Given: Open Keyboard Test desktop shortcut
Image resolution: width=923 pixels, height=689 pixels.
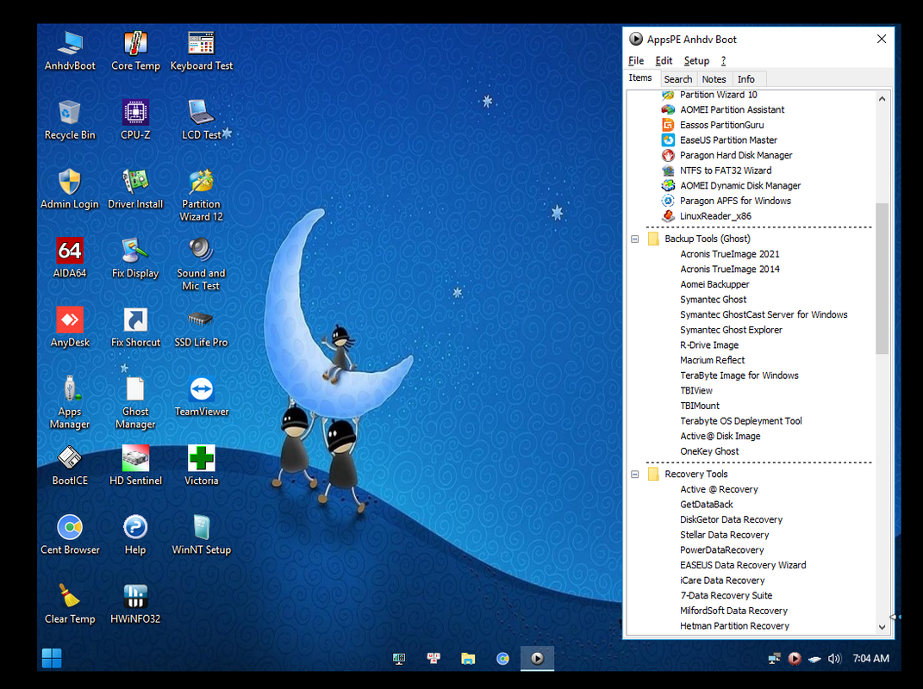Looking at the screenshot, I should [x=202, y=51].
